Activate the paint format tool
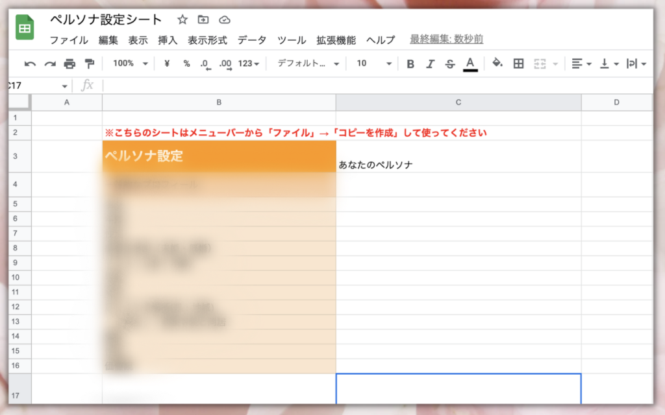Screen dimensions: 665x415 pyautogui.click(x=90, y=64)
